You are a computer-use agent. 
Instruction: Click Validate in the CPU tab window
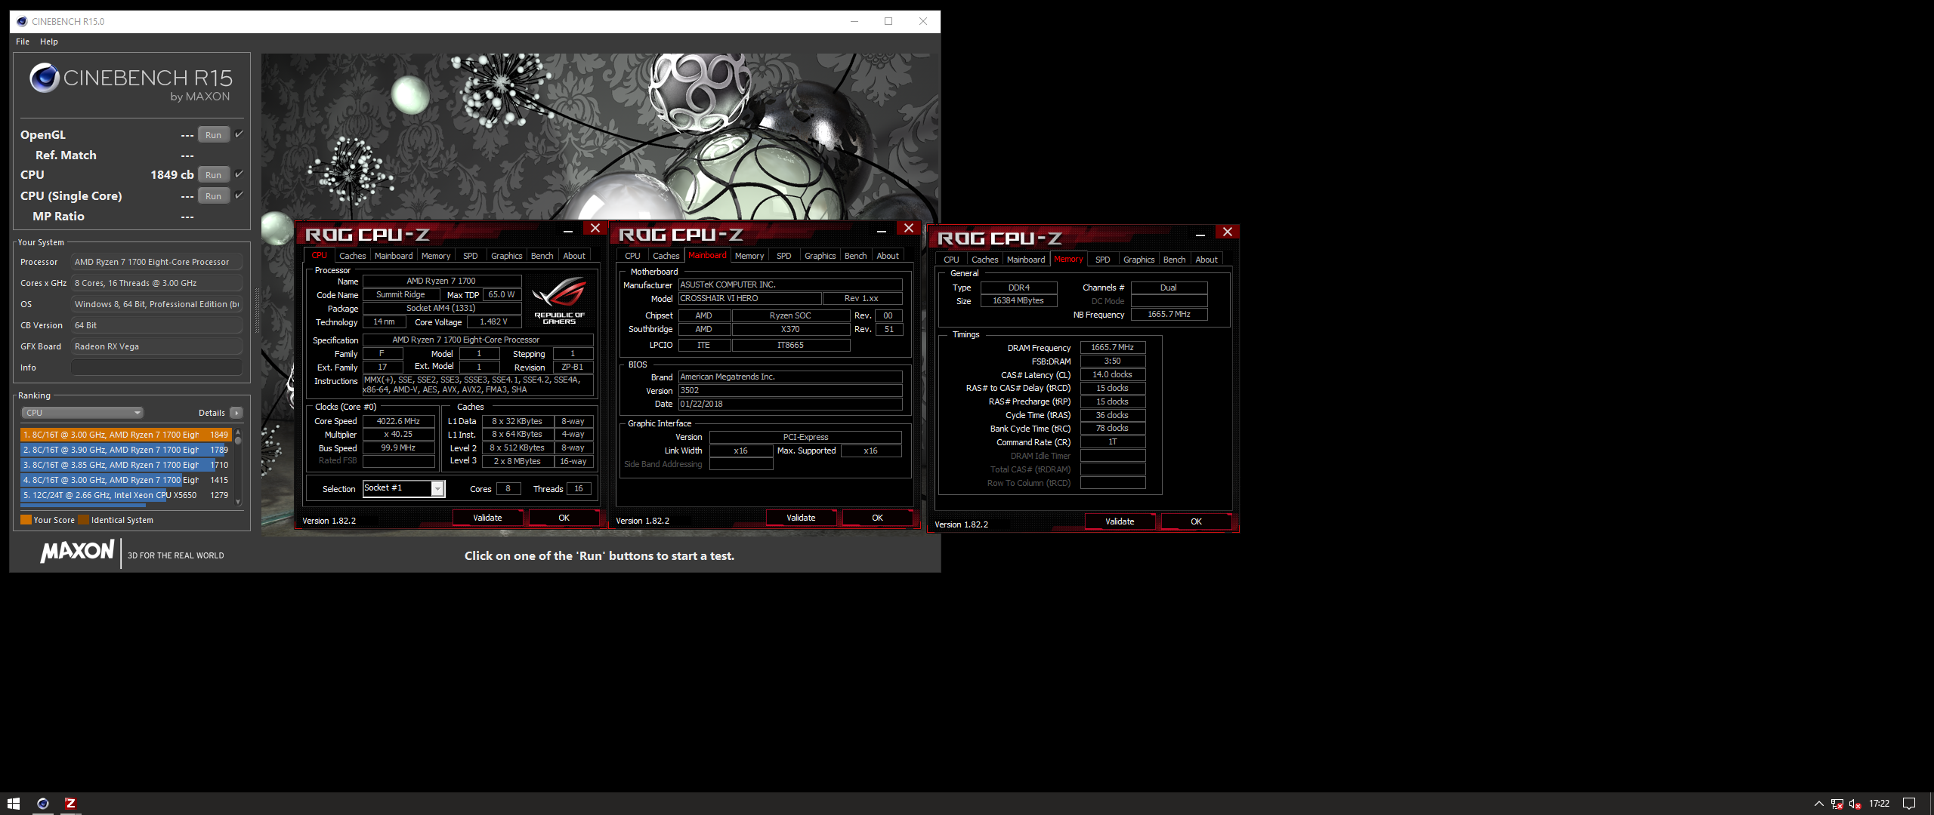click(x=487, y=518)
